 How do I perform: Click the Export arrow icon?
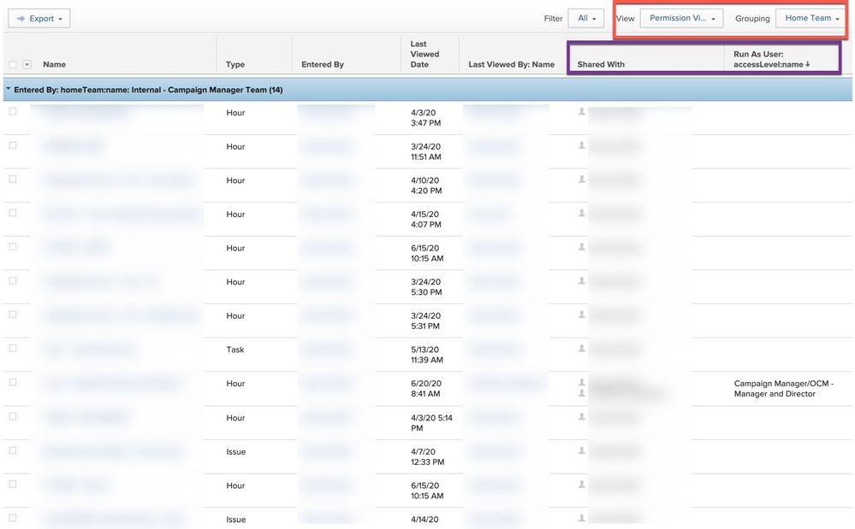[21, 18]
